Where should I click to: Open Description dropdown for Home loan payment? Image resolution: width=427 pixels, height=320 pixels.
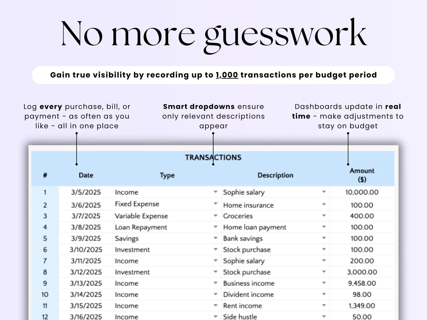(324, 227)
